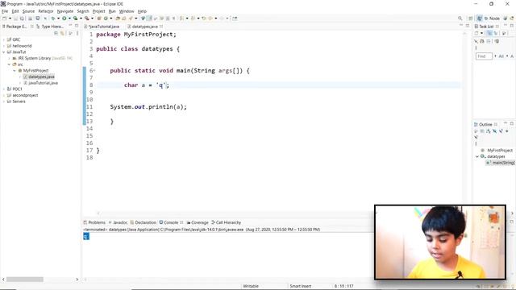Click the New Java Package toolbar icon
Image resolution: width=516 pixels, height=290 pixels.
pos(98,19)
